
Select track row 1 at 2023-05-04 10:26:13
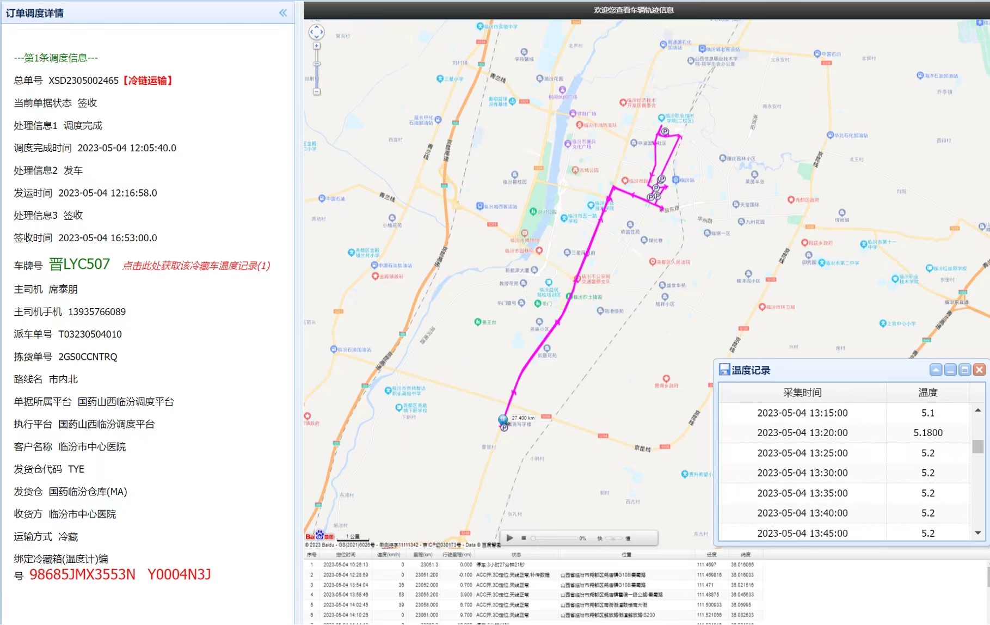[x=533, y=565]
